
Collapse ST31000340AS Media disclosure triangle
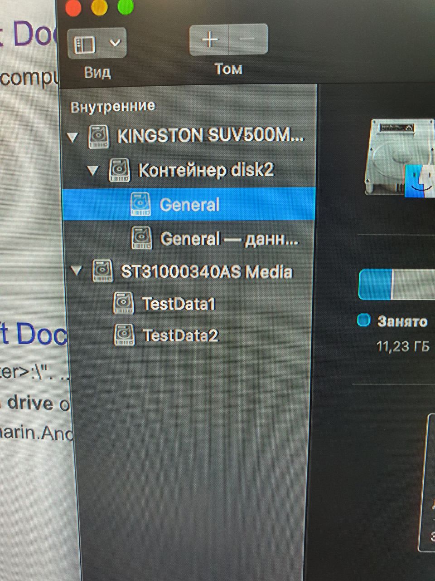pyautogui.click(x=77, y=271)
